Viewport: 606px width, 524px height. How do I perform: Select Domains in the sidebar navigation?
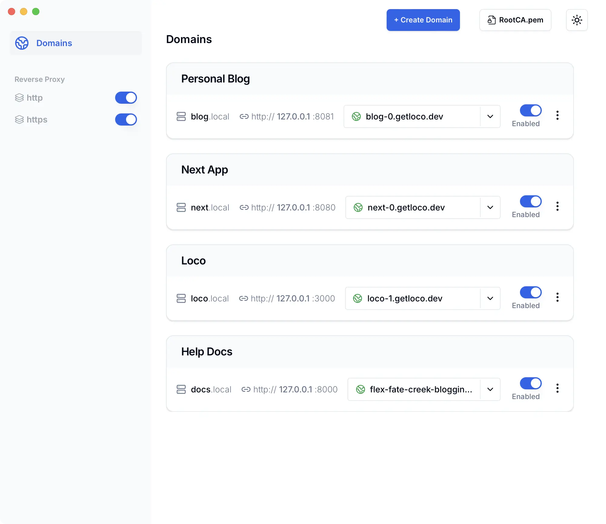click(54, 43)
